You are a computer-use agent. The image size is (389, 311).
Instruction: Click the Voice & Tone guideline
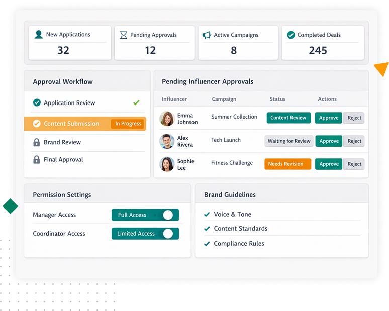(233, 214)
